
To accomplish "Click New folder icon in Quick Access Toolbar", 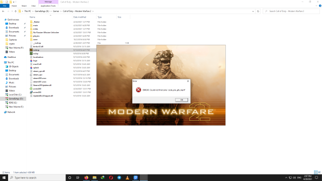I will point(11,2).
